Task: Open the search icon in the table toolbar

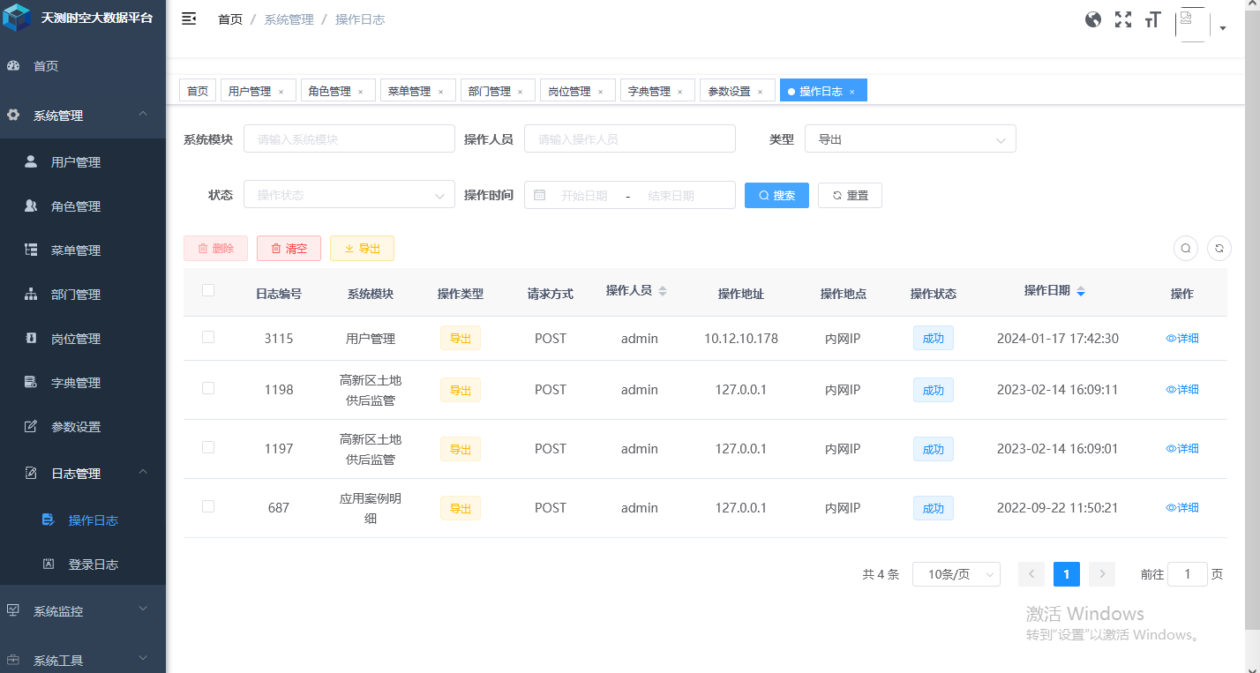Action: point(1185,248)
